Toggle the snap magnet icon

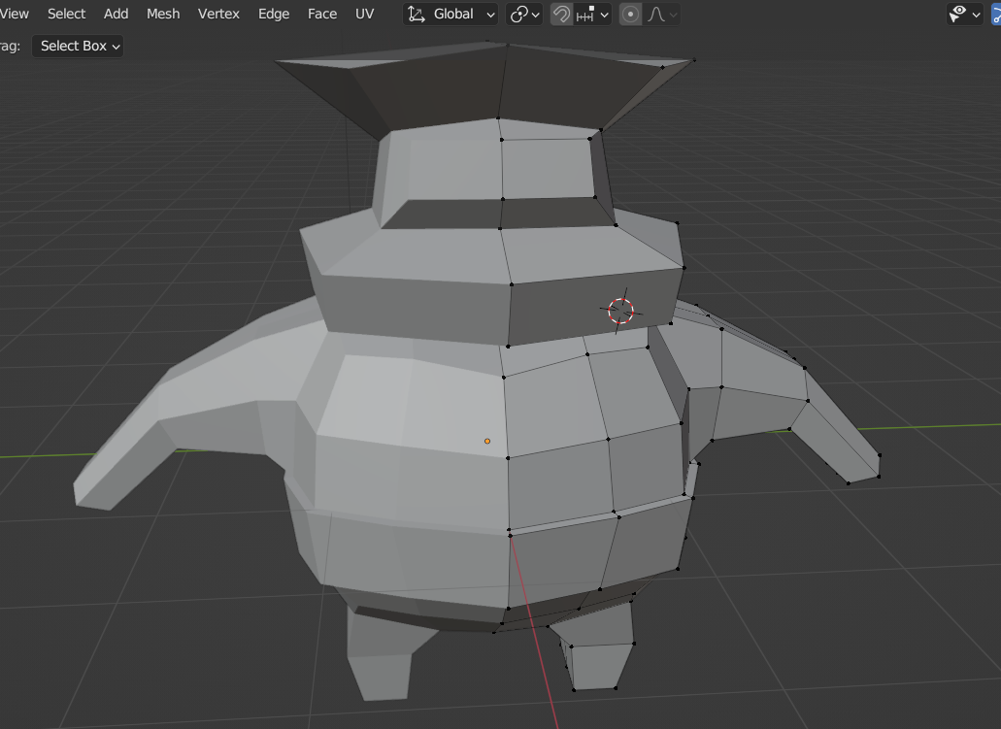(x=562, y=14)
